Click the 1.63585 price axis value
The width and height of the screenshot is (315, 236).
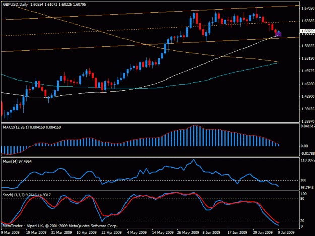point(308,21)
